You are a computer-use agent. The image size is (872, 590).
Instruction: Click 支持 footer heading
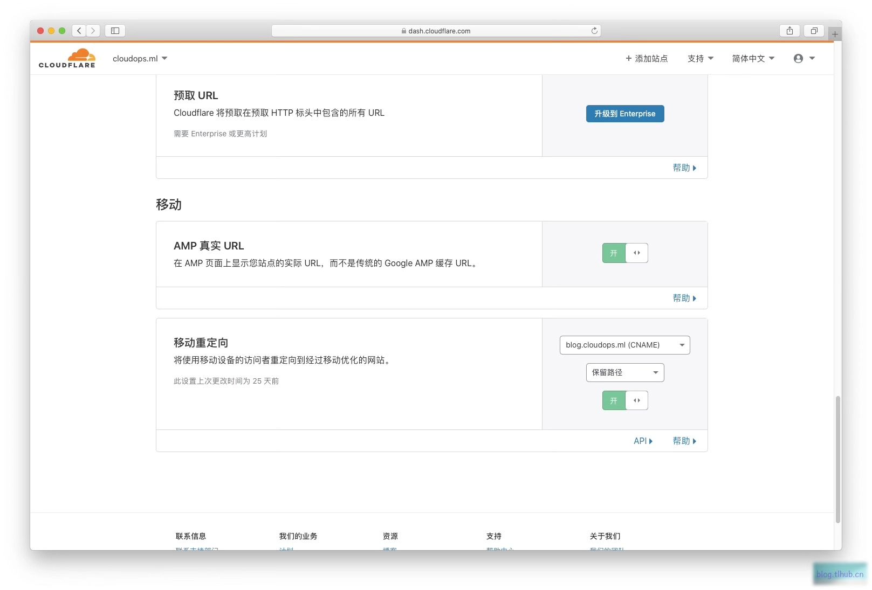click(x=494, y=536)
